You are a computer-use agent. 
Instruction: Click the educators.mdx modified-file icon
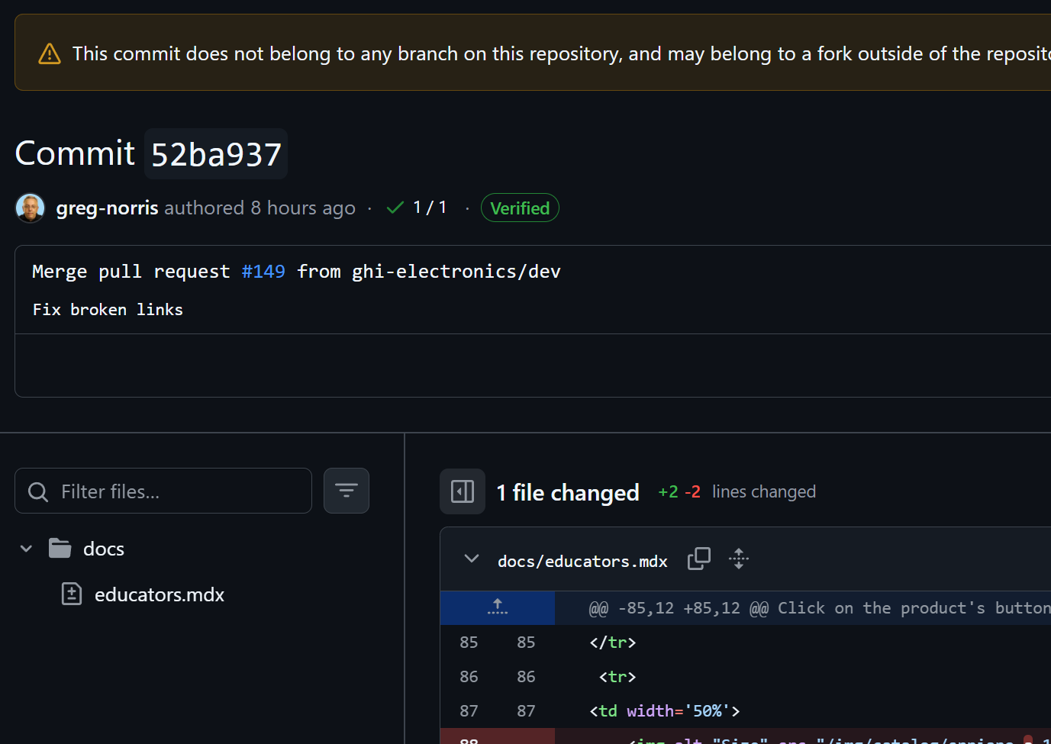tap(72, 594)
